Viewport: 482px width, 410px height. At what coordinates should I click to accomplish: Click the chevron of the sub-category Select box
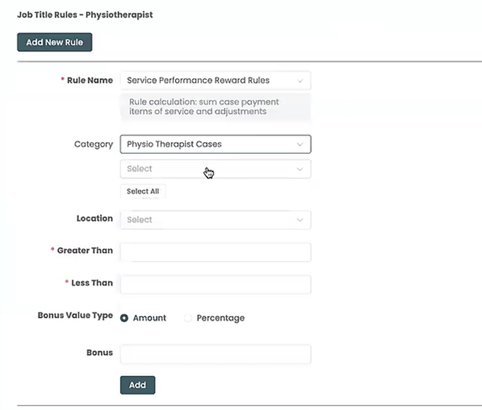point(300,169)
